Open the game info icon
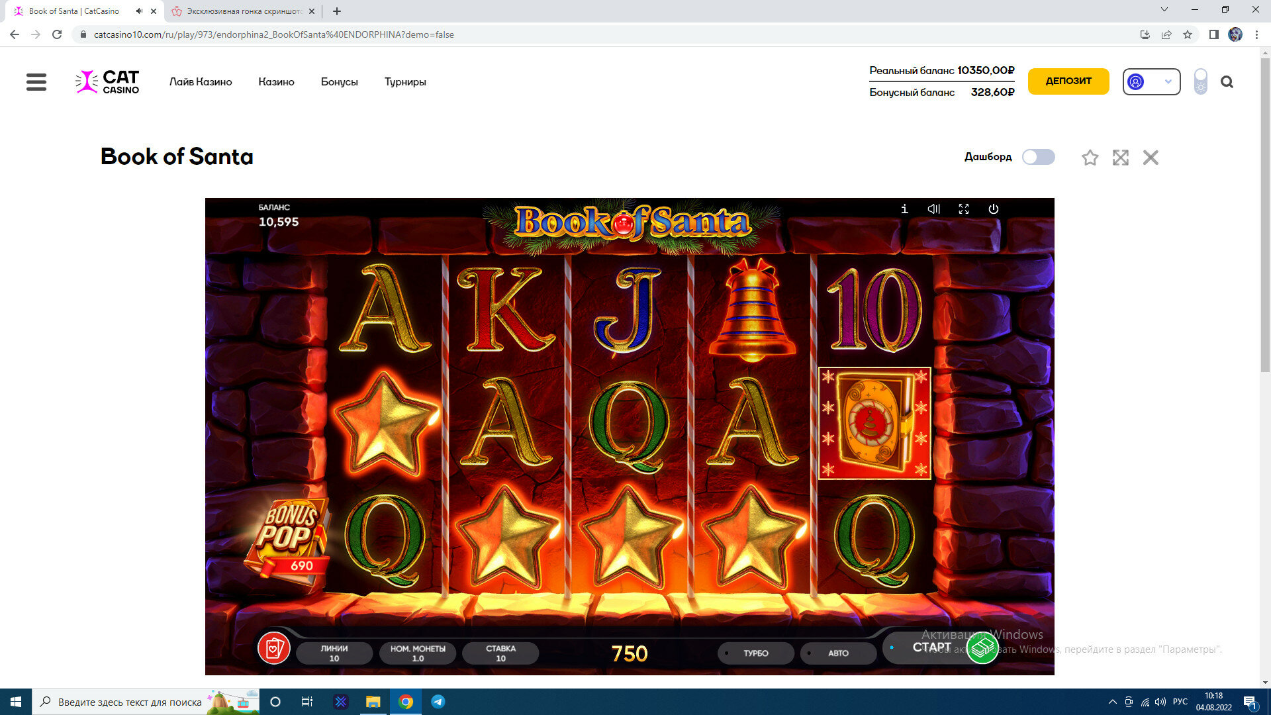The height and width of the screenshot is (715, 1271). click(x=904, y=209)
